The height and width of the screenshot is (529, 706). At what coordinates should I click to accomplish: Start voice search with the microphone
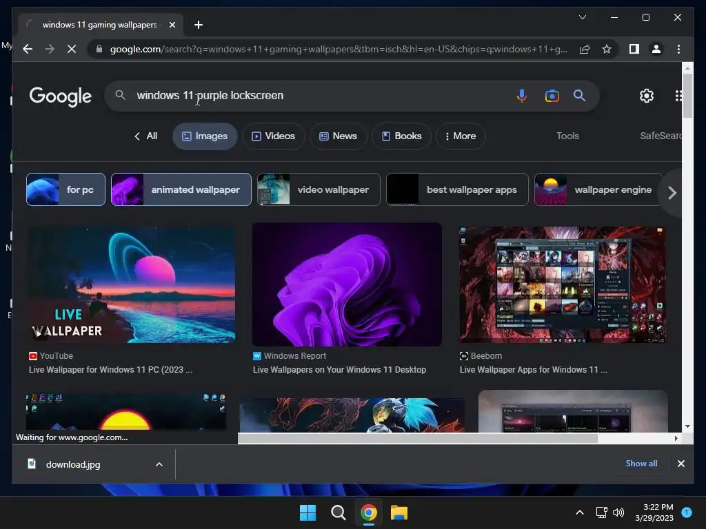[521, 95]
